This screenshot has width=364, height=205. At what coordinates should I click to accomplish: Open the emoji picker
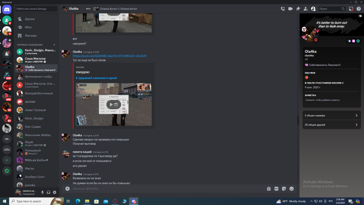pos(292,189)
